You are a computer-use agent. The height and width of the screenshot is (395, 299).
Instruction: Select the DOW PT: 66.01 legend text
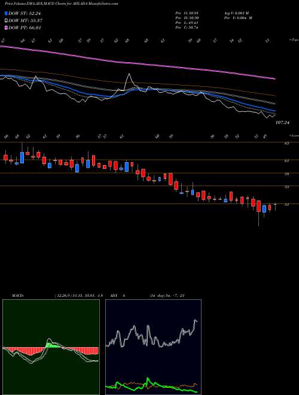point(25,28)
